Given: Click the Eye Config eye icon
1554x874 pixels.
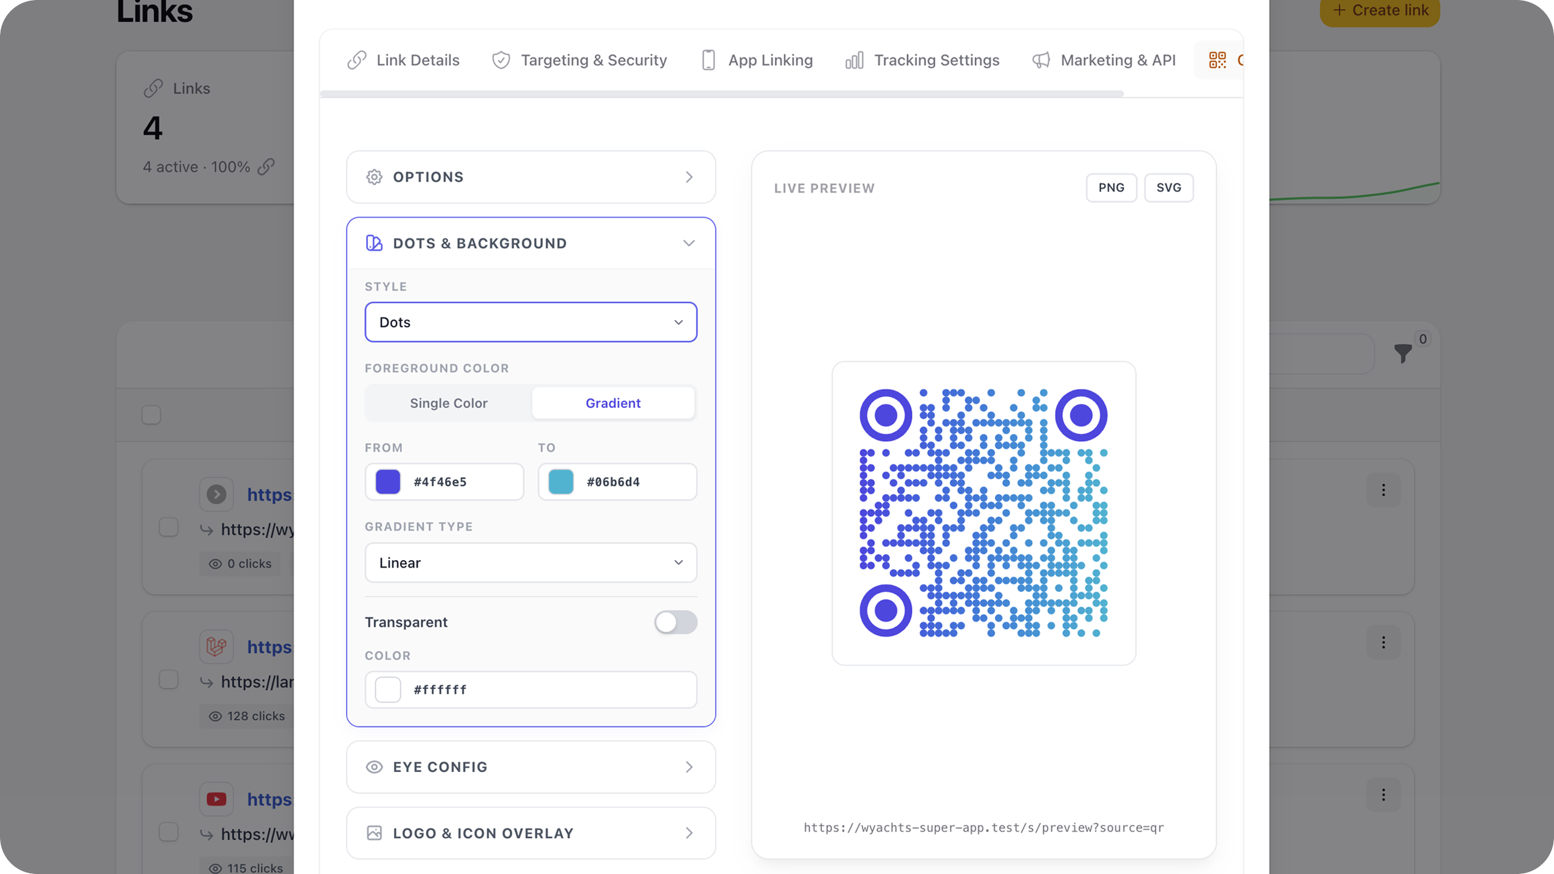Looking at the screenshot, I should [x=374, y=767].
